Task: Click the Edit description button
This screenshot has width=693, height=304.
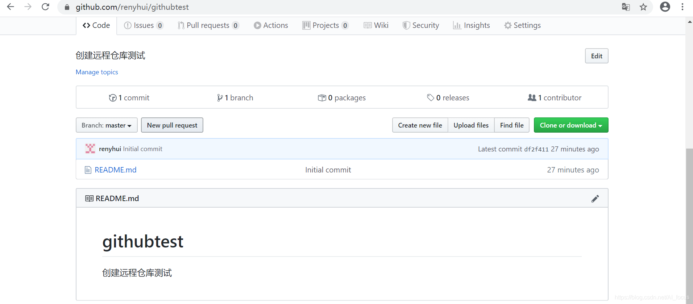Action: 597,56
